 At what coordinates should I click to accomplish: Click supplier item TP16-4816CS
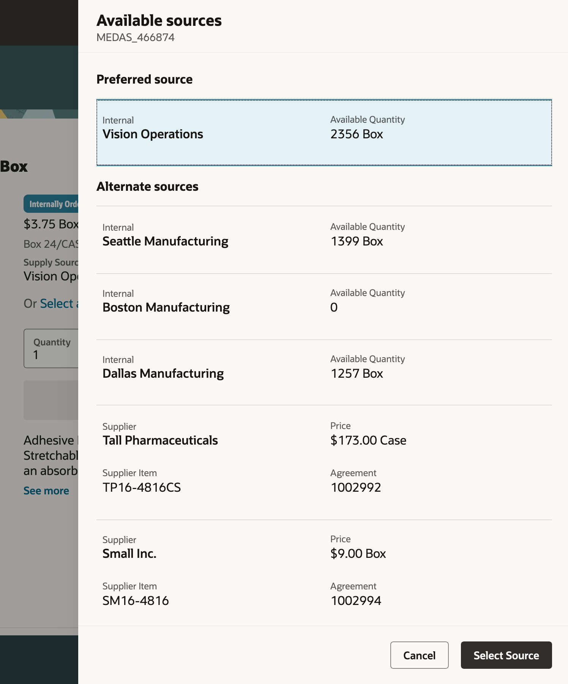[142, 488]
